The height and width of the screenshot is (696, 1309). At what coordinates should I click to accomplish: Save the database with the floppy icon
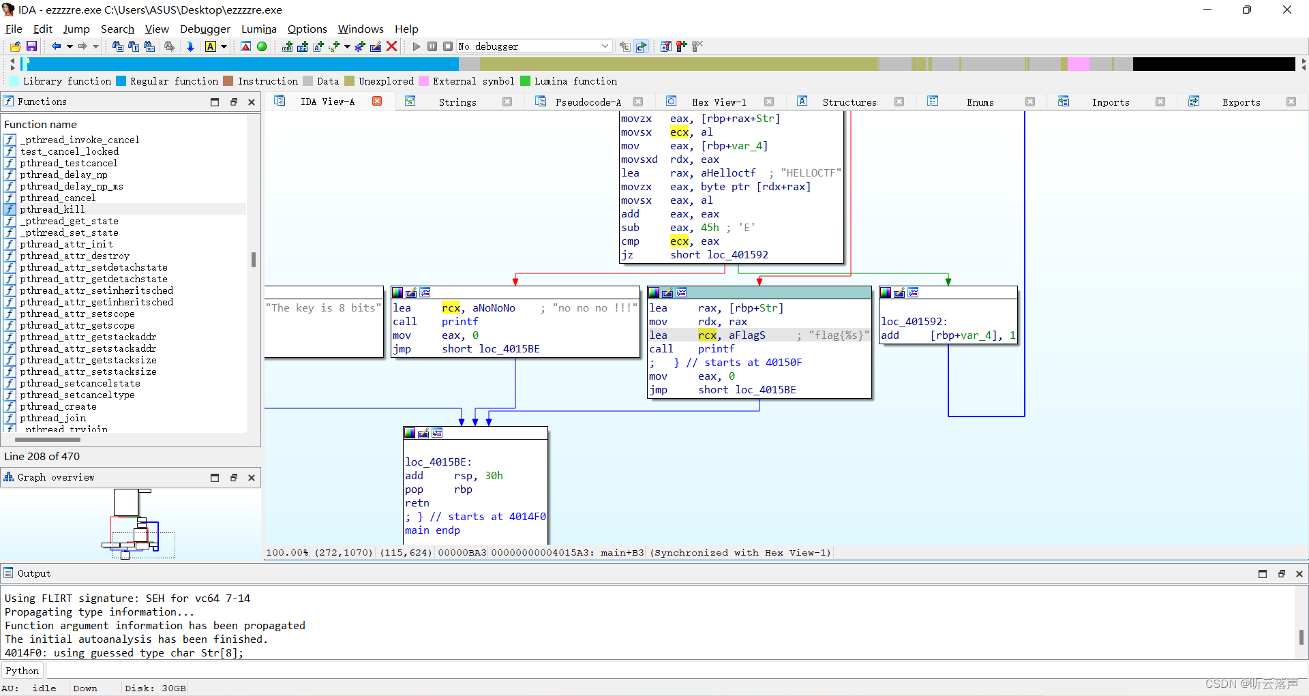click(31, 46)
